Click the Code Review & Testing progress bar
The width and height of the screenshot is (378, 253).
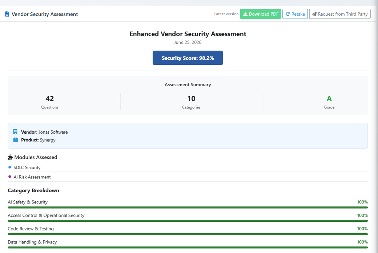(188, 234)
